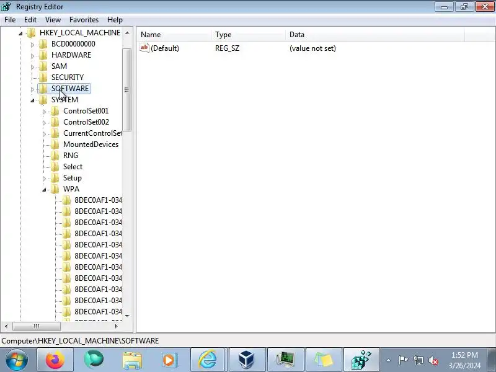Image resolution: width=496 pixels, height=372 pixels.
Task: Click the ControlSet002 folder icon
Action: click(x=55, y=122)
